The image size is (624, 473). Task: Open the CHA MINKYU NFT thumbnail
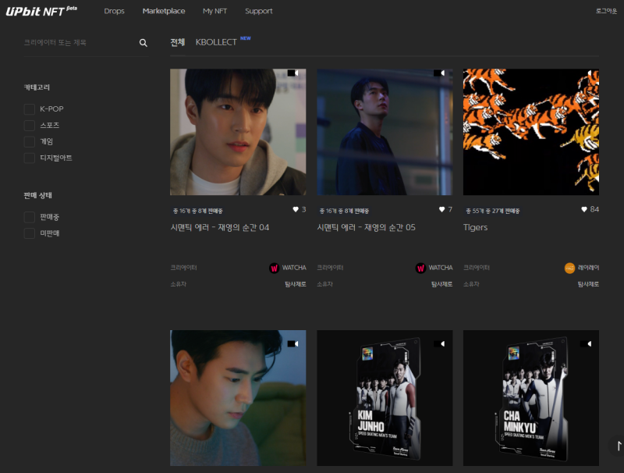point(531,398)
